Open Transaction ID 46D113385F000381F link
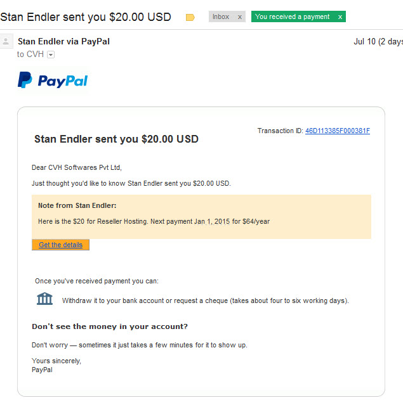Screen dimensions: 403x400 (x=338, y=131)
